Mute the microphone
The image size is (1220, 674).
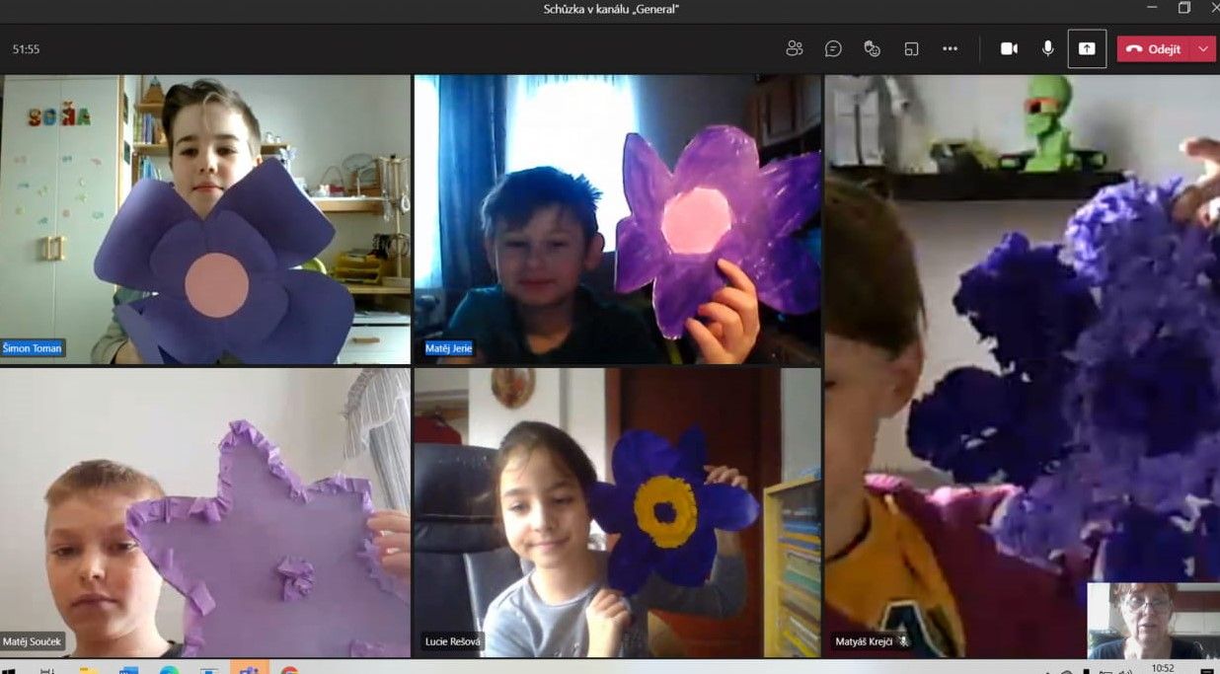pyautogui.click(x=1047, y=48)
